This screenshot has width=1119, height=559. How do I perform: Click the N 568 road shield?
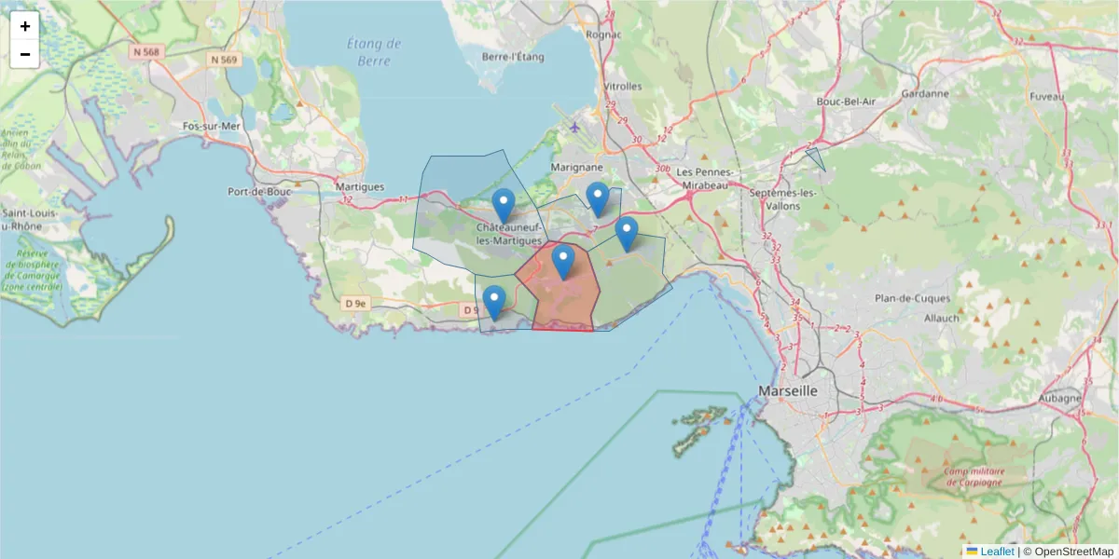pyautogui.click(x=145, y=53)
